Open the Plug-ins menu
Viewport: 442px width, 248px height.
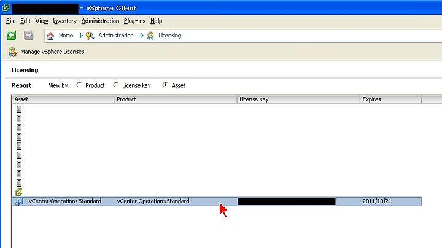(134, 21)
